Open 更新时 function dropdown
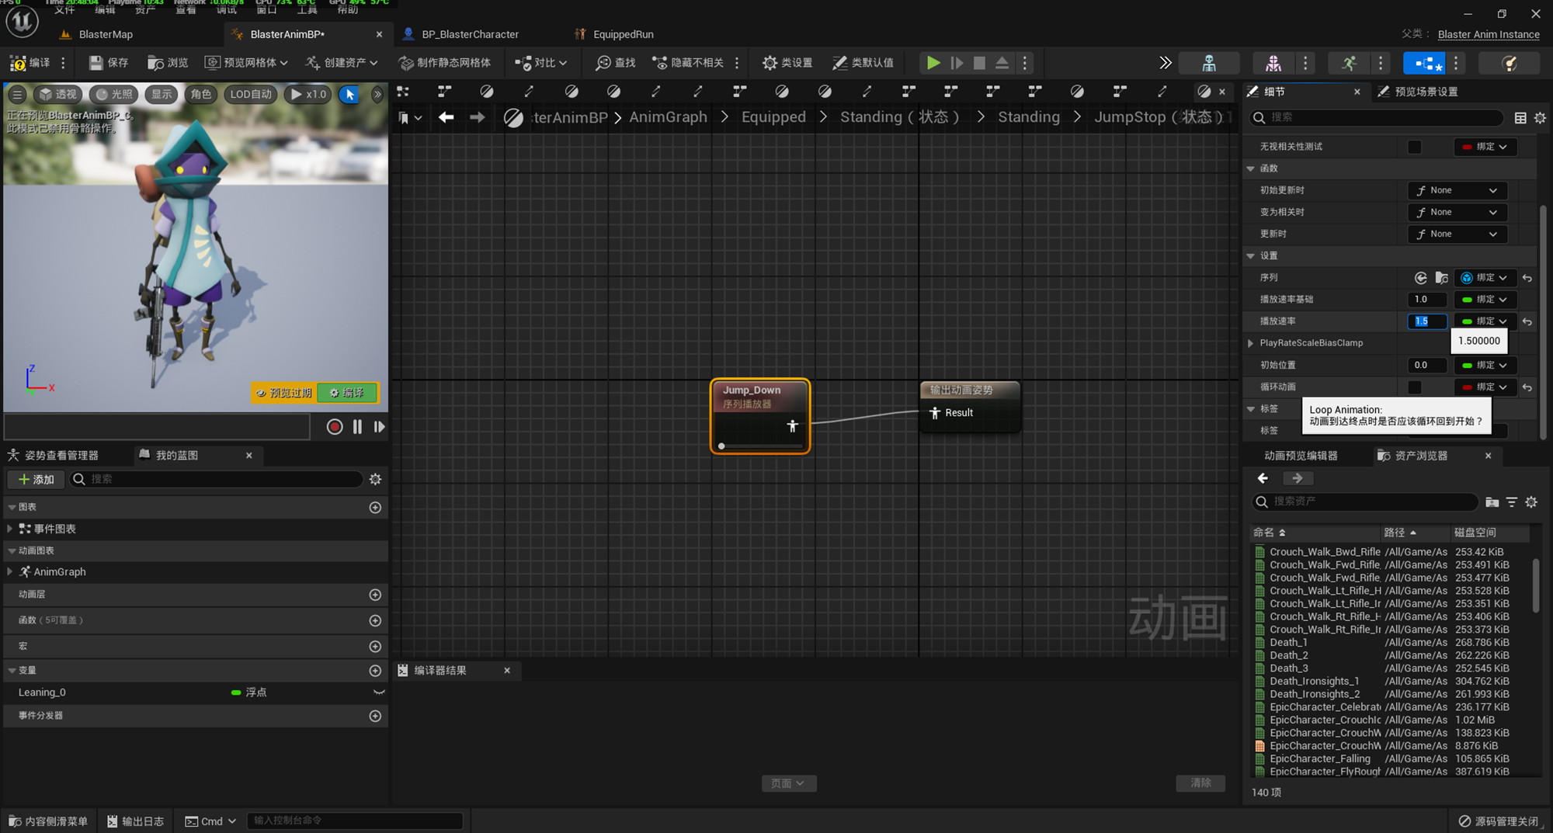The image size is (1553, 833). point(1457,234)
